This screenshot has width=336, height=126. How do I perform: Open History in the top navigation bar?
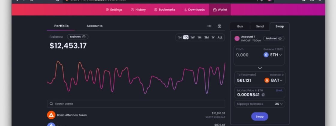tap(138, 10)
